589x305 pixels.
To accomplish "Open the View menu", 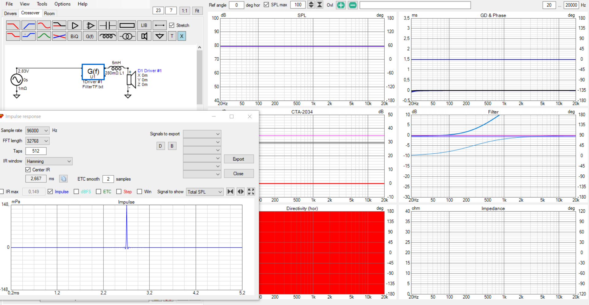I will click(25, 4).
